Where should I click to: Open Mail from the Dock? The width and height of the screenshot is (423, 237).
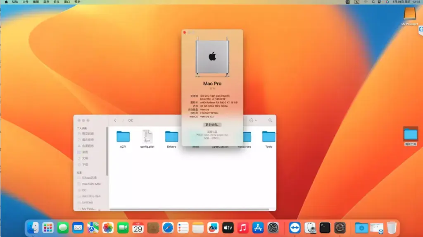[78, 227]
